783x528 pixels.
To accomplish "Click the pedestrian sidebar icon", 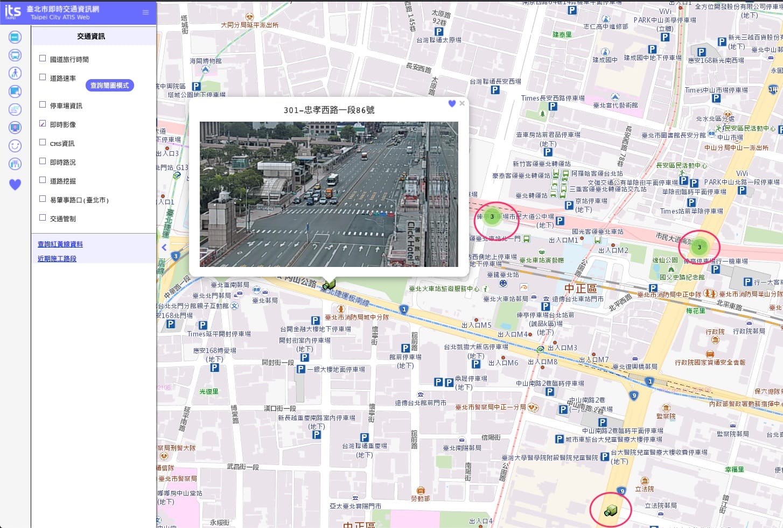I will (x=15, y=73).
